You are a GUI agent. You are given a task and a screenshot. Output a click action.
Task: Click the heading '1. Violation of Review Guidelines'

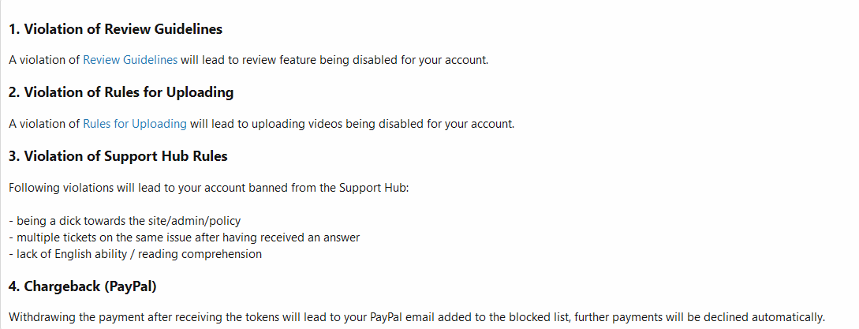115,29
